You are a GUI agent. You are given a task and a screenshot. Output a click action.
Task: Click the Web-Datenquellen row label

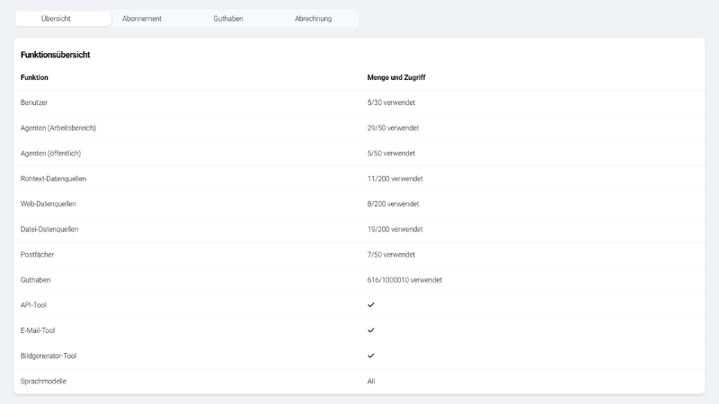[x=49, y=204]
